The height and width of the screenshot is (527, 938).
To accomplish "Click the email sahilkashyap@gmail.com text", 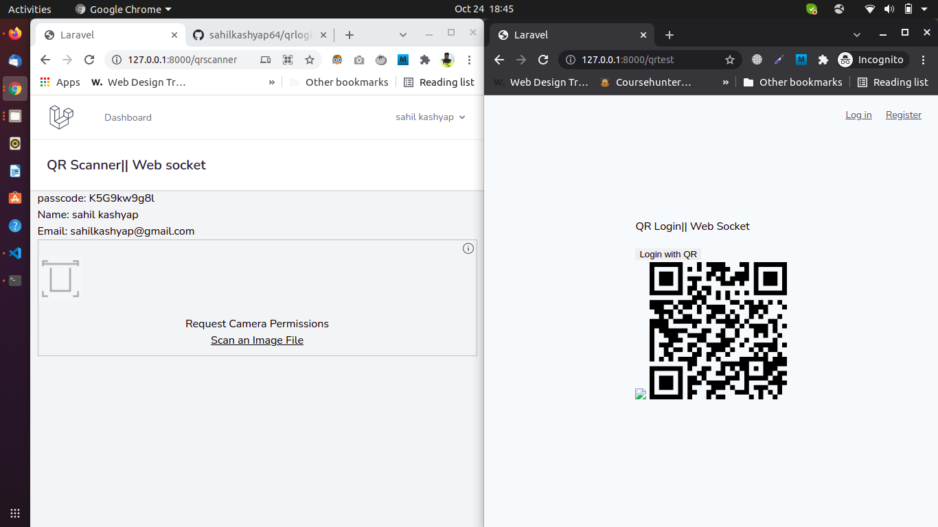I will pyautogui.click(x=116, y=231).
